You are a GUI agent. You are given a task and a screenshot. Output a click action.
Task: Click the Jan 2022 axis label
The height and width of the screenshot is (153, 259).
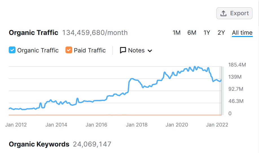click(x=217, y=125)
